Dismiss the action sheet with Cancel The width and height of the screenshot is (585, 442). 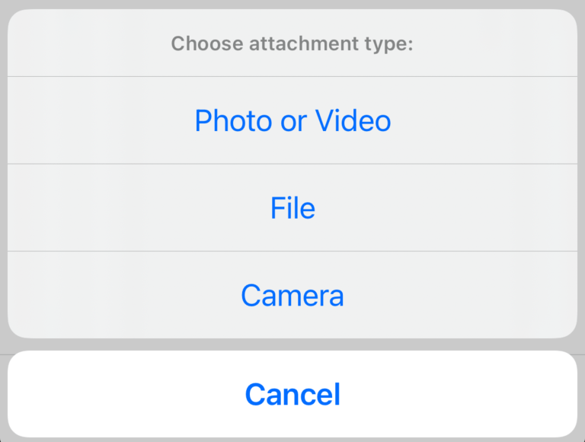(x=292, y=394)
